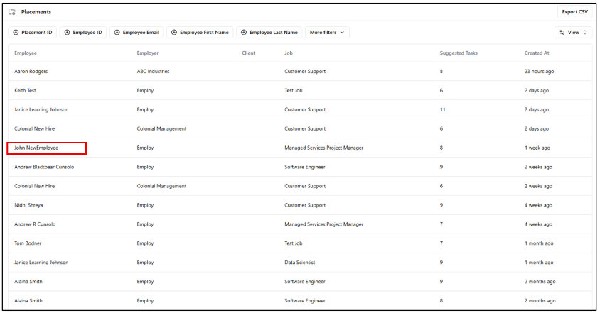600x313 pixels.
Task: Open the View options dropdown
Action: coord(573,33)
